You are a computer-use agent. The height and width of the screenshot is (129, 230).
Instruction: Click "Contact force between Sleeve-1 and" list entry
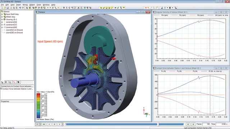point(18,89)
